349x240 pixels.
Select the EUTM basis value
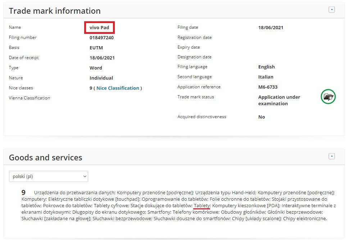(x=96, y=48)
